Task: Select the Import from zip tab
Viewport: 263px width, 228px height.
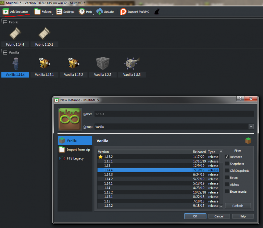Action: click(75, 149)
